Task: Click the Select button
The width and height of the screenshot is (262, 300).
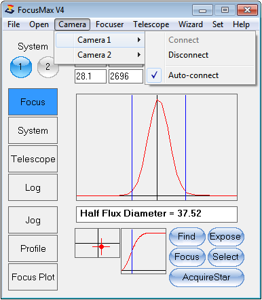Action: pos(225,257)
